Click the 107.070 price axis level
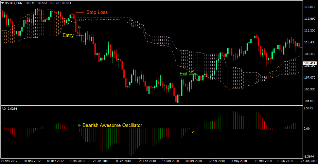 click(309, 77)
